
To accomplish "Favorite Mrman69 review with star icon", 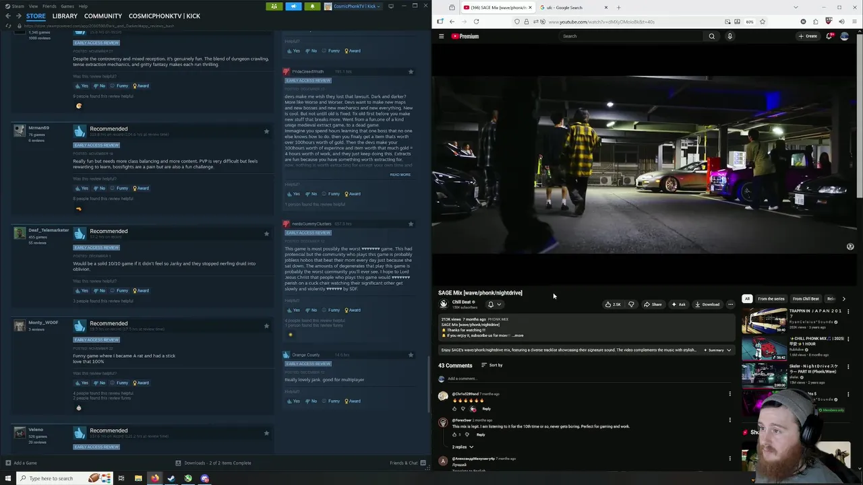I will [x=266, y=131].
